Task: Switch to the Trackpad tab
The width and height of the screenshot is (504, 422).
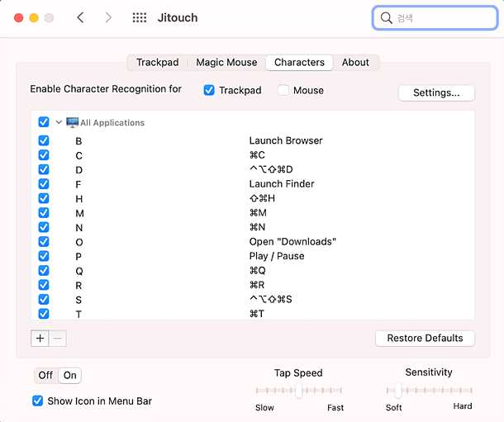Action: click(x=158, y=62)
